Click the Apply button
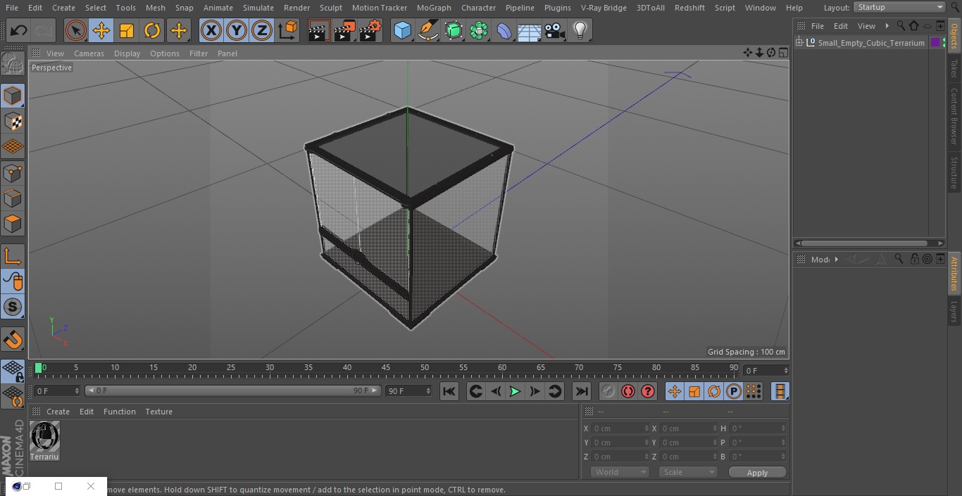This screenshot has height=496, width=962. 757,472
